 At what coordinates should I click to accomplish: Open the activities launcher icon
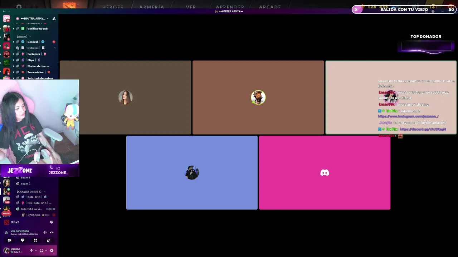(x=35, y=240)
